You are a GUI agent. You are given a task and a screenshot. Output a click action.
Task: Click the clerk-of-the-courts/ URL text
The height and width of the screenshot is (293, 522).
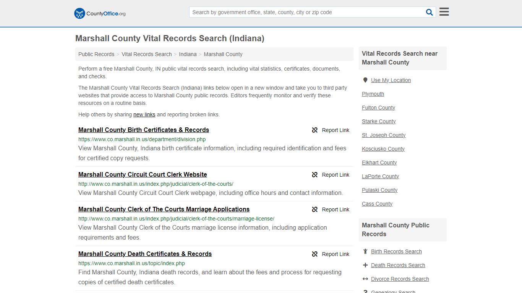click(x=156, y=184)
